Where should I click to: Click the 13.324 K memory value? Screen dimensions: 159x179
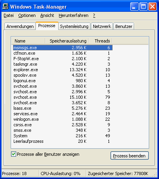point(78,70)
